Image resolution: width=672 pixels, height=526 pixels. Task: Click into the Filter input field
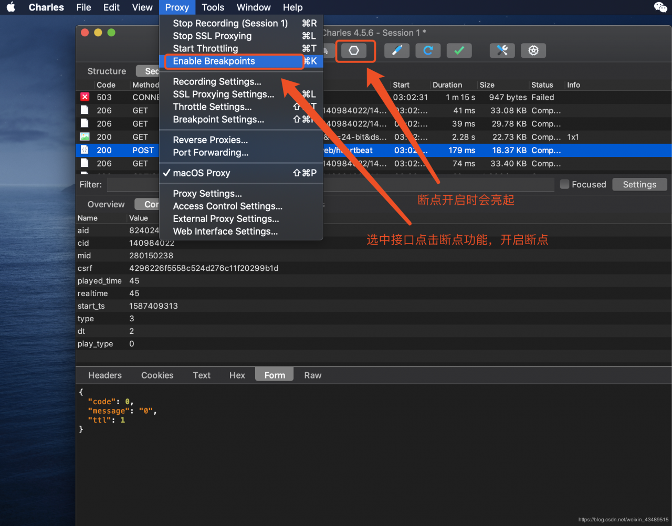tap(331, 184)
